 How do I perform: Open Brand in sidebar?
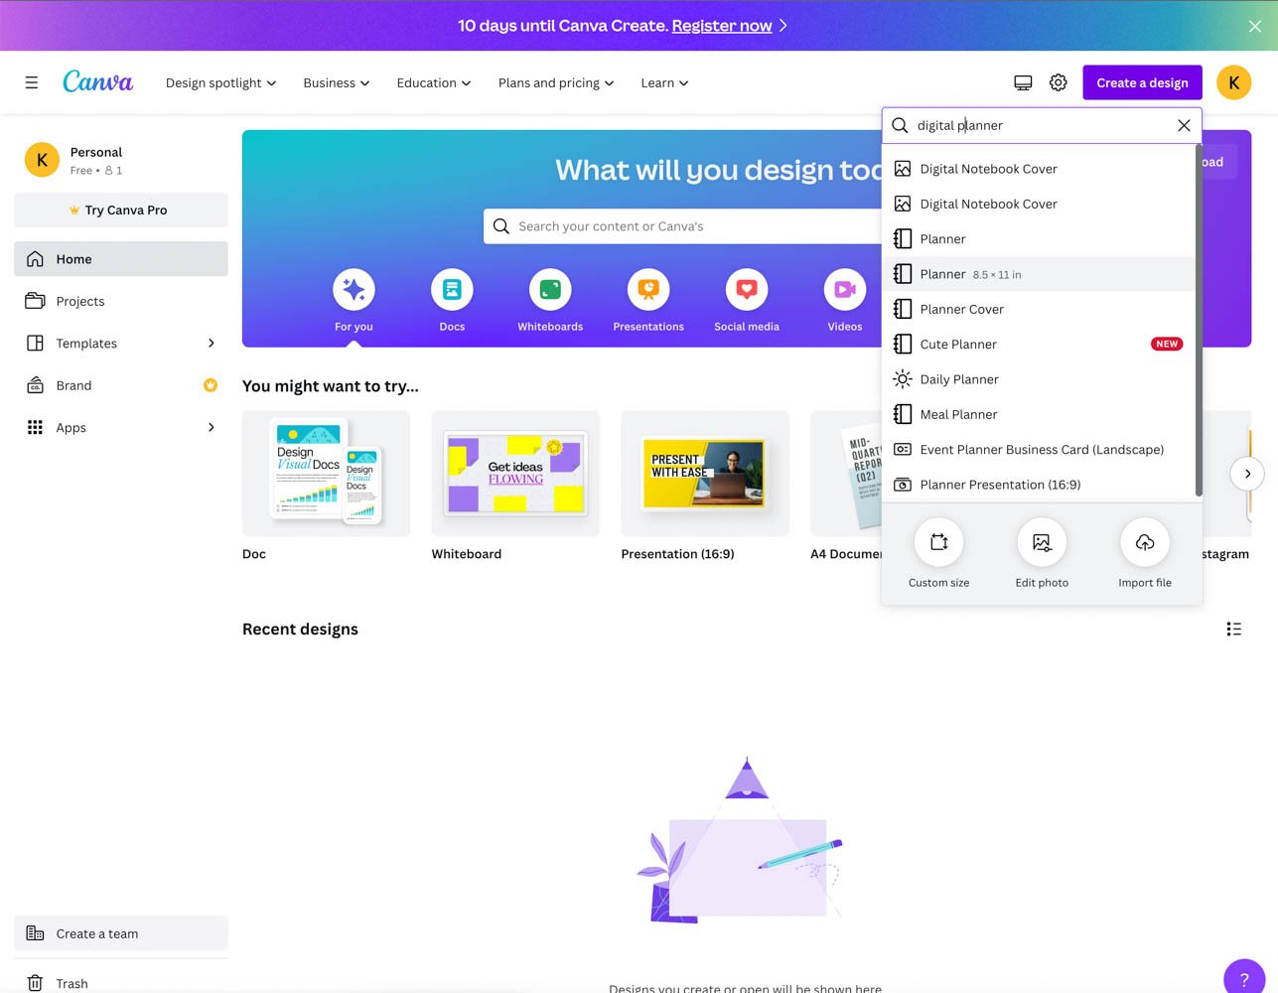point(121,385)
